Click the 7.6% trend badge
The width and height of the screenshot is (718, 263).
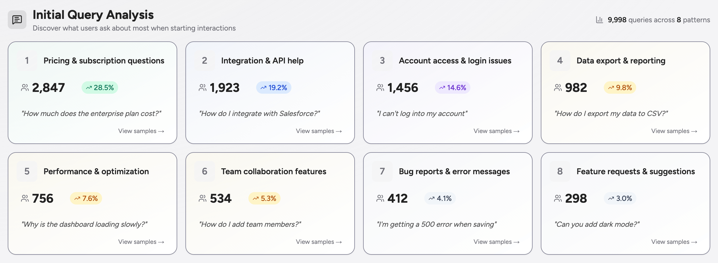pyautogui.click(x=86, y=198)
